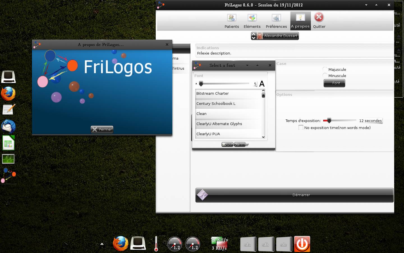This screenshot has width=404, height=253.
Task: Open the Thunderbird mail icon in the left dock
Action: (8, 126)
